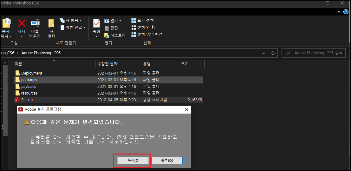
Task: Click the new folder (새 폴더) icon
Action: point(51,23)
